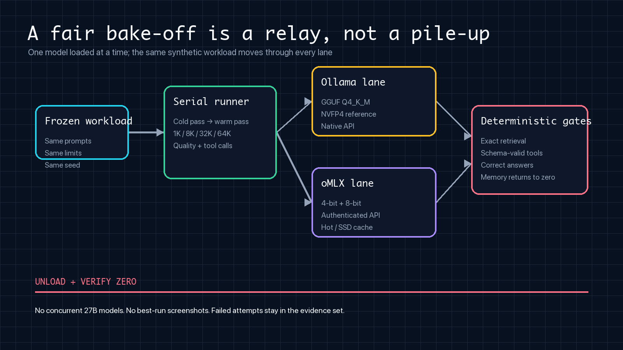The width and height of the screenshot is (623, 350).
Task: Select the 'Frozen workload' heading
Action: tap(88, 121)
